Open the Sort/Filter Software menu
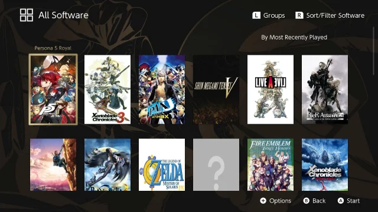The width and height of the screenshot is (378, 212). click(330, 15)
